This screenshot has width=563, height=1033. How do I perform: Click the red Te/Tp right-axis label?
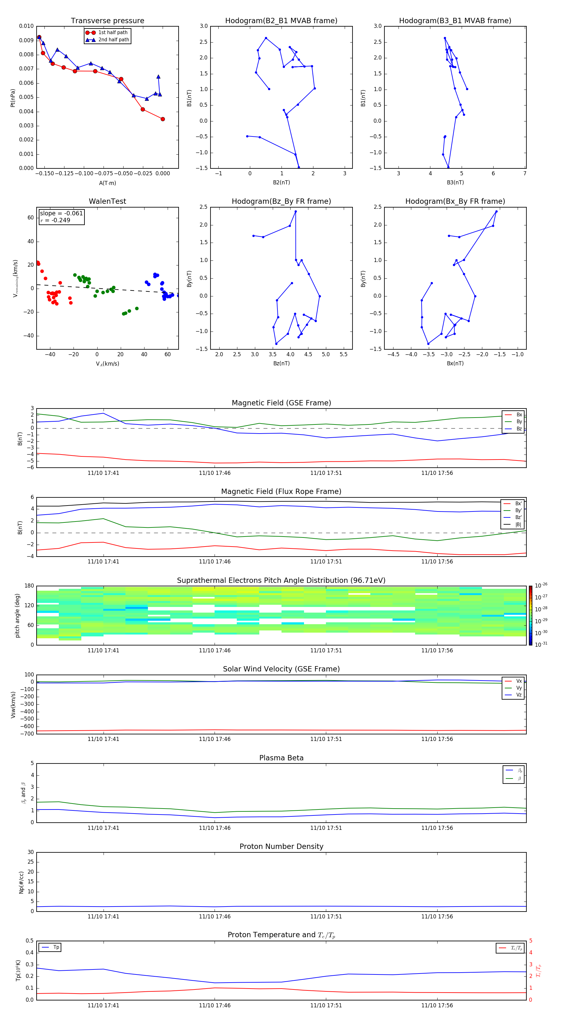539,970
